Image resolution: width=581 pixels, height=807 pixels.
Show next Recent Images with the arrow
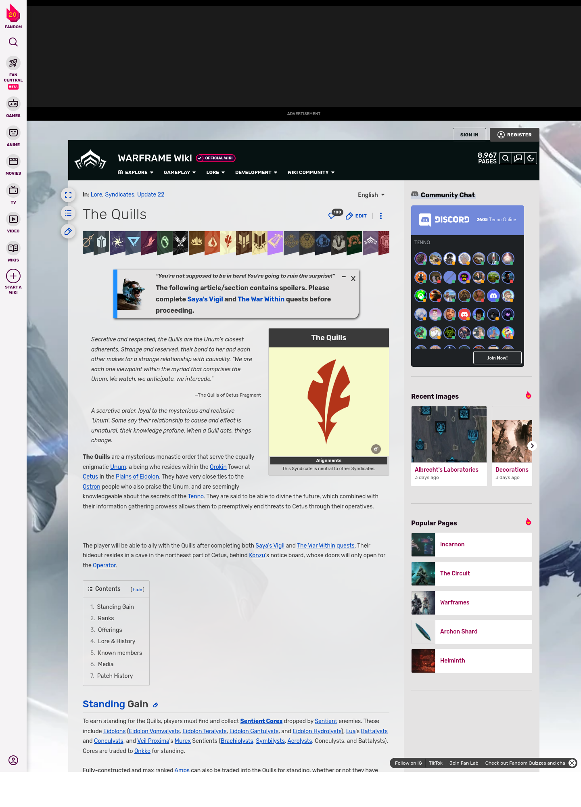click(x=532, y=446)
